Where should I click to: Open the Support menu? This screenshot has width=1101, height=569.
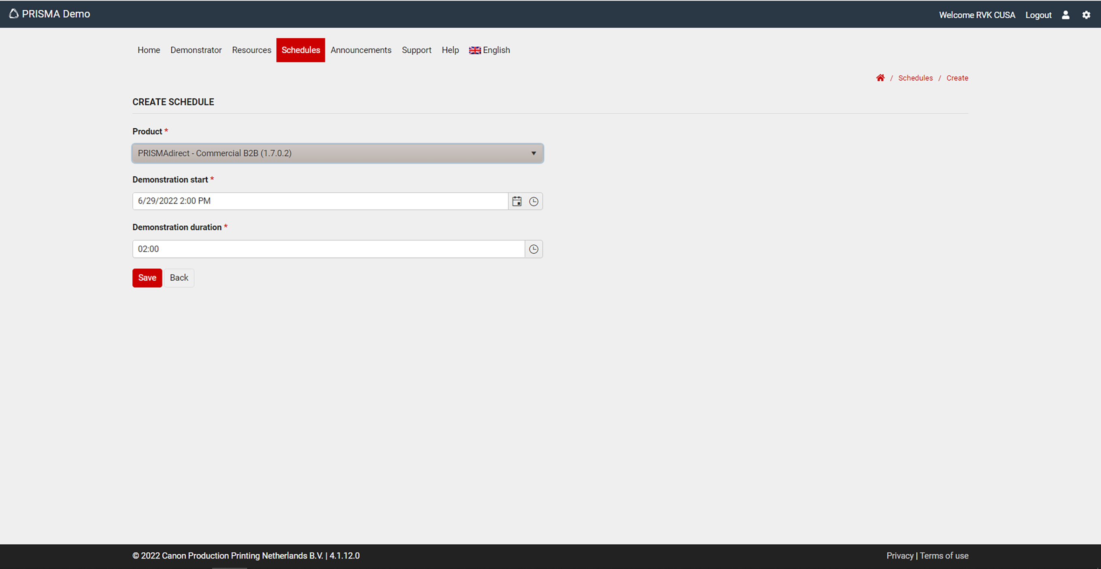coord(416,50)
